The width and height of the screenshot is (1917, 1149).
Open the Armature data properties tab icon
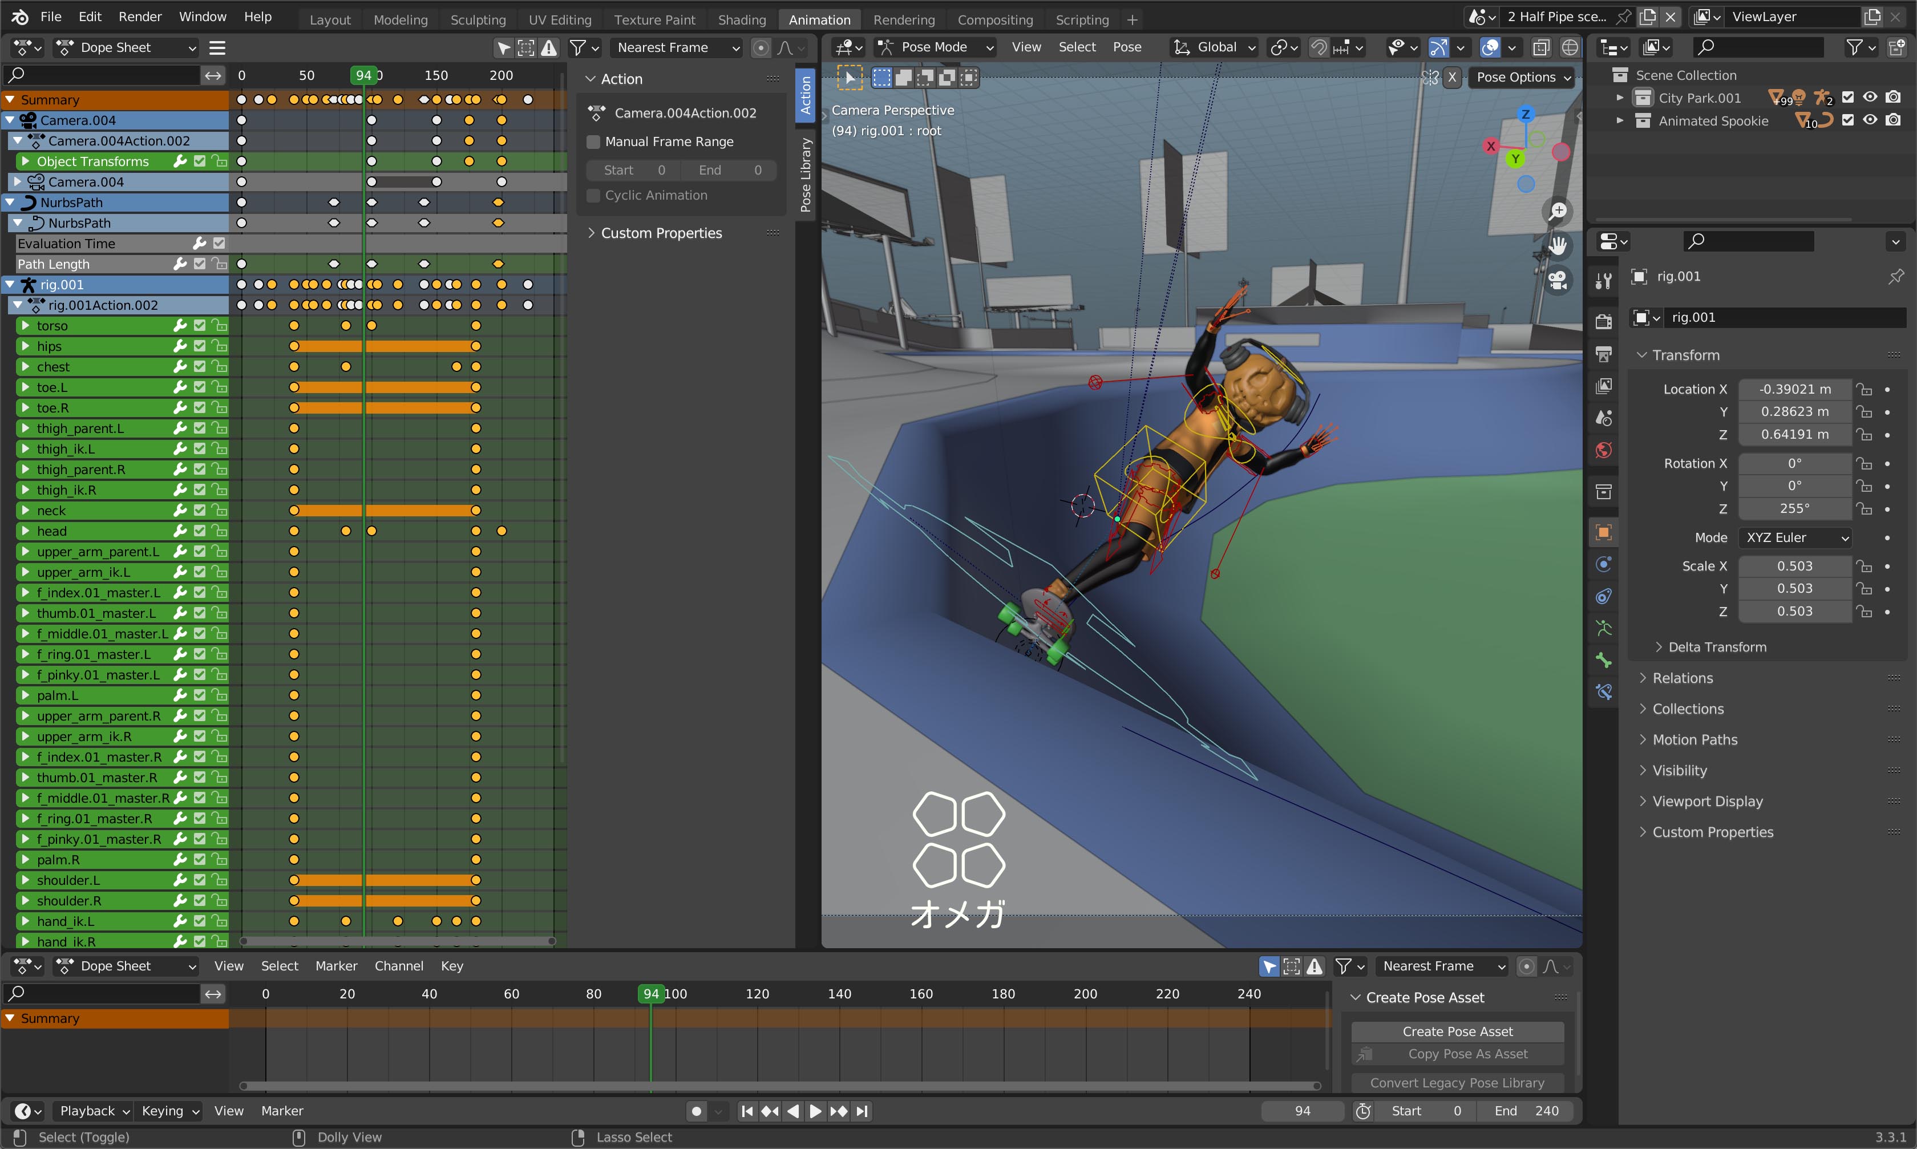pyautogui.click(x=1603, y=628)
